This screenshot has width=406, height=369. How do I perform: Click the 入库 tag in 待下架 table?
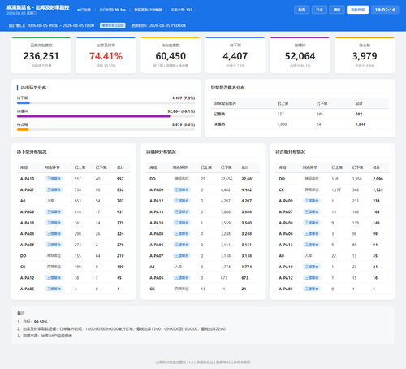click(50, 201)
